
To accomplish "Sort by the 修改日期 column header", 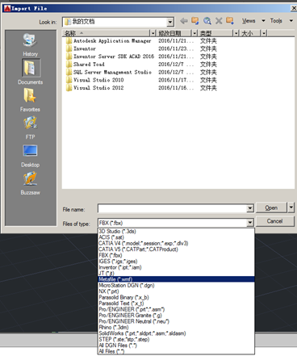I will click(174, 33).
